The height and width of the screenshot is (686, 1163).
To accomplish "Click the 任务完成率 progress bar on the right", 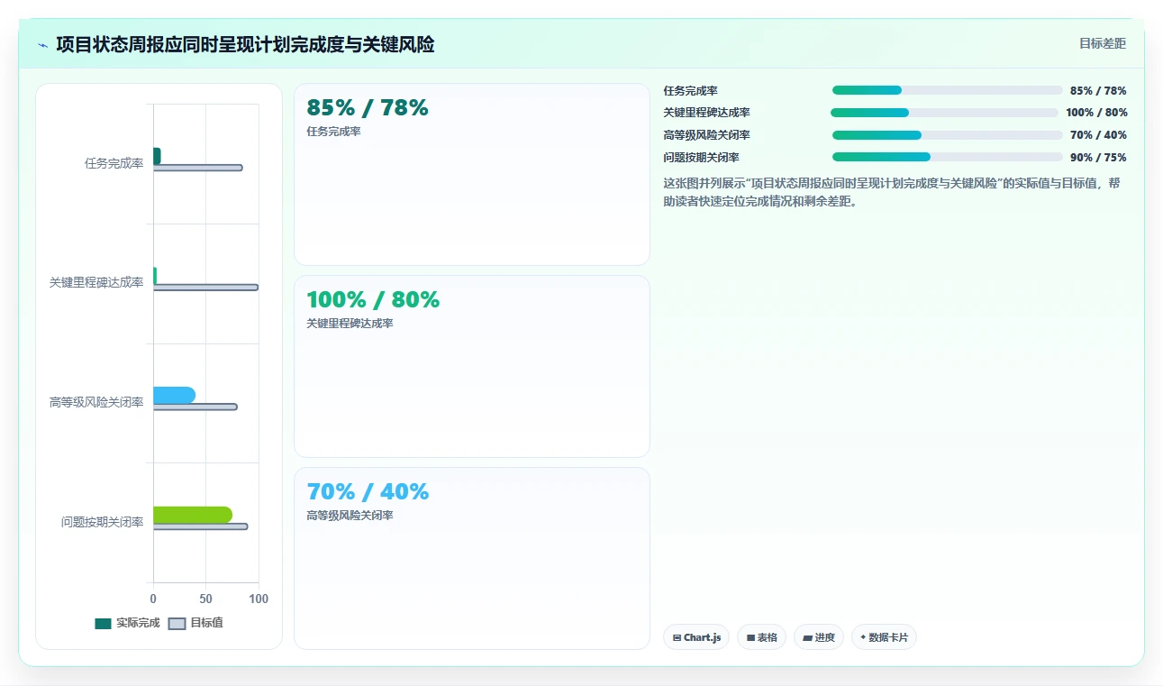I will pos(948,90).
